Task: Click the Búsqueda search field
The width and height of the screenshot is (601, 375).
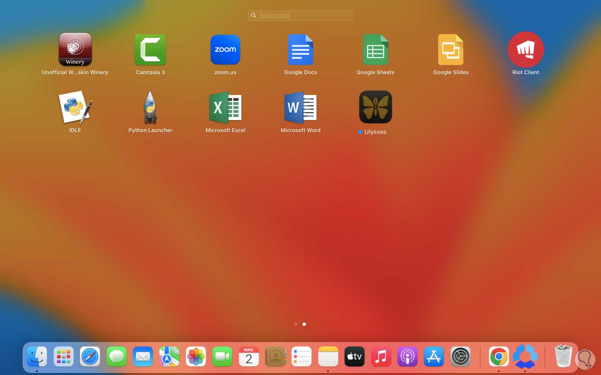Action: click(x=300, y=15)
